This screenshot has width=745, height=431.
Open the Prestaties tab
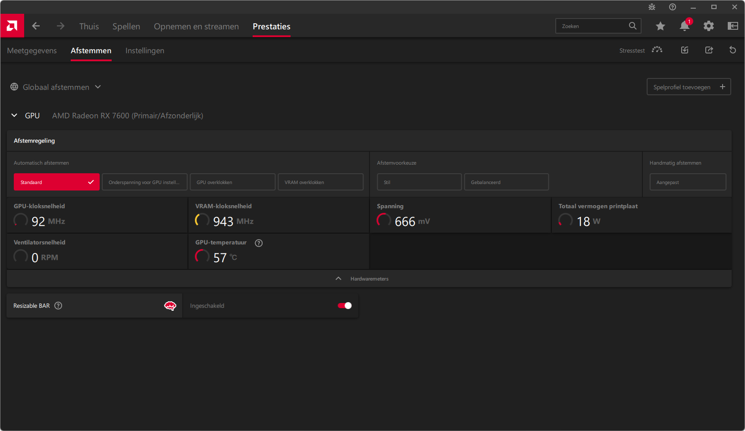pyautogui.click(x=272, y=26)
